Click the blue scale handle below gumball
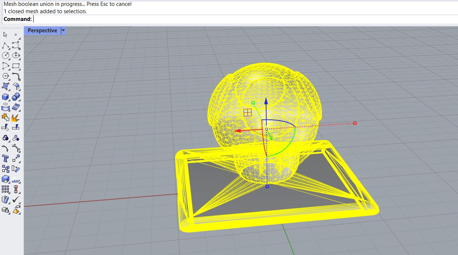 tap(267, 187)
